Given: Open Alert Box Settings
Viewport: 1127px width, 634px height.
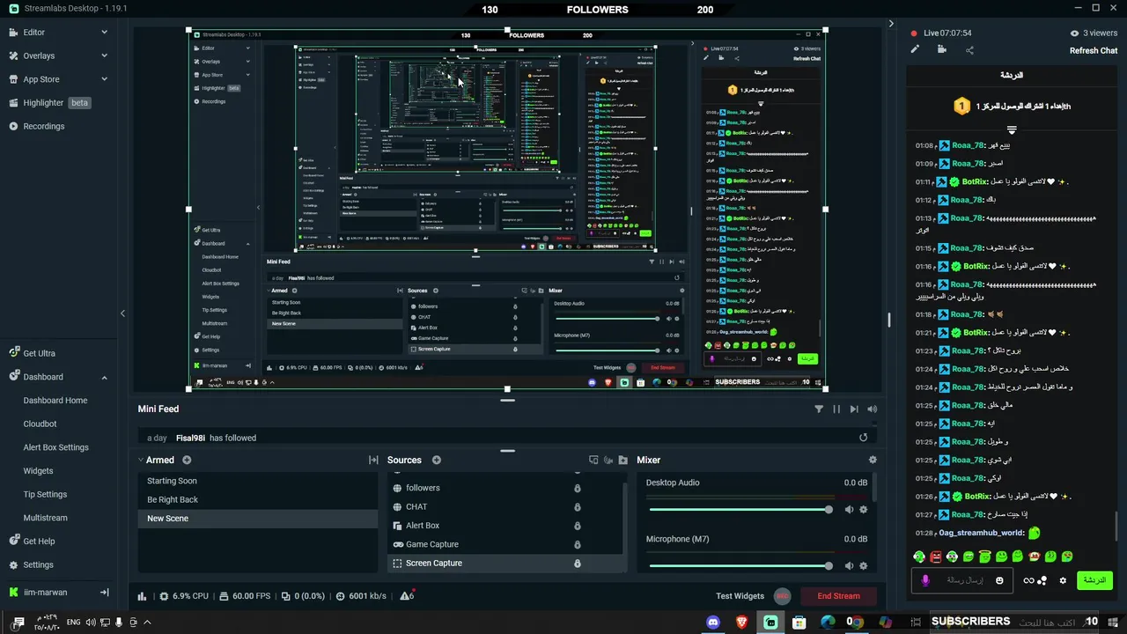Looking at the screenshot, I should tap(55, 447).
